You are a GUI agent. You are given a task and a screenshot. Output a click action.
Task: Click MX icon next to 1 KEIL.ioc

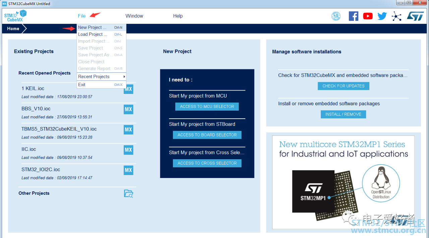click(128, 89)
